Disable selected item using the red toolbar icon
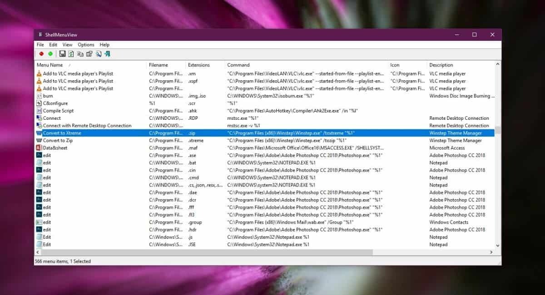Image resolution: width=545 pixels, height=295 pixels. pyautogui.click(x=41, y=54)
